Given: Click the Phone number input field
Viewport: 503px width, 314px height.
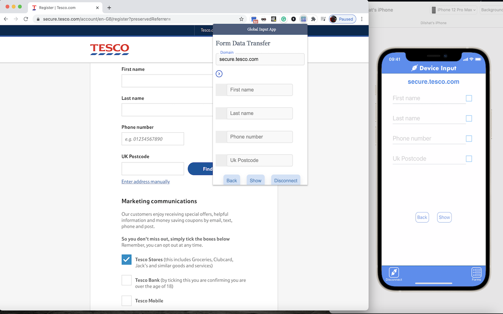Looking at the screenshot, I should point(152,139).
